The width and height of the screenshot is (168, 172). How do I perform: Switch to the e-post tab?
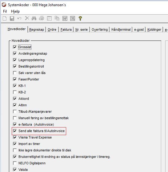click(139, 29)
